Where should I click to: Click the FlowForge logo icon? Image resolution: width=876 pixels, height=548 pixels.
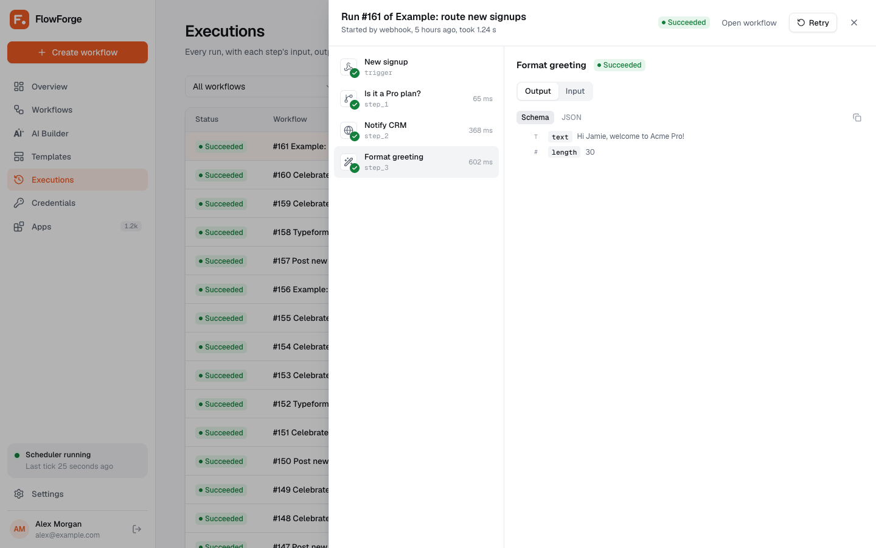[x=19, y=19]
